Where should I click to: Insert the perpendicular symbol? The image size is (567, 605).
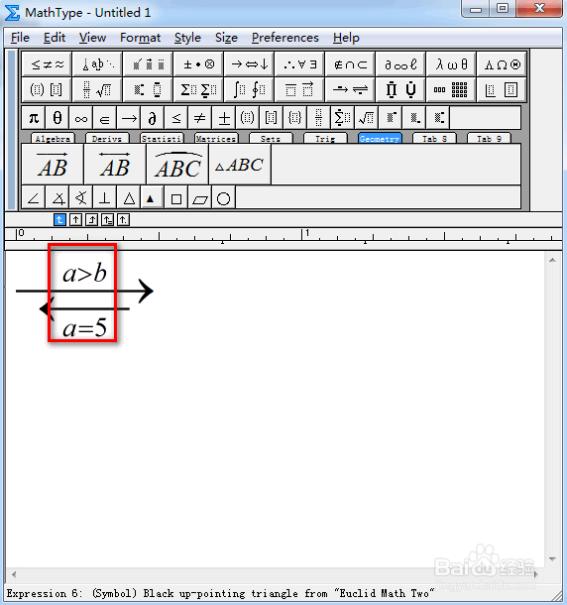pyautogui.click(x=105, y=198)
